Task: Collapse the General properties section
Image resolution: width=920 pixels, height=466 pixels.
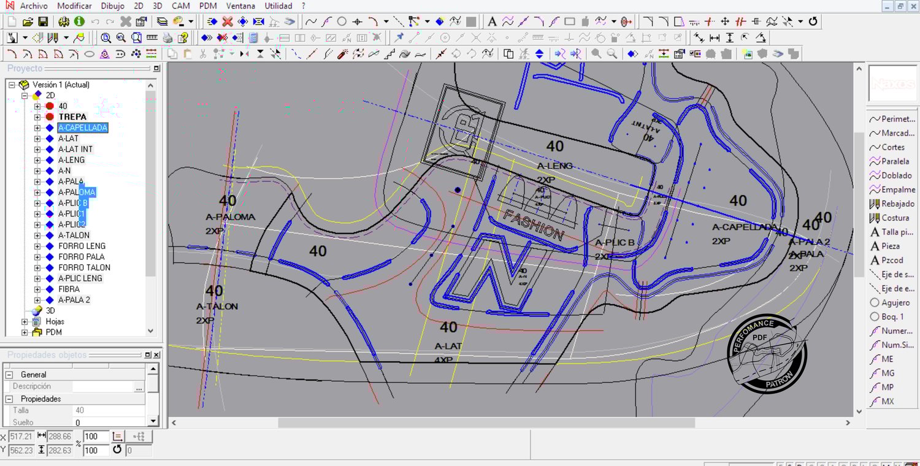Action: [x=9, y=375]
